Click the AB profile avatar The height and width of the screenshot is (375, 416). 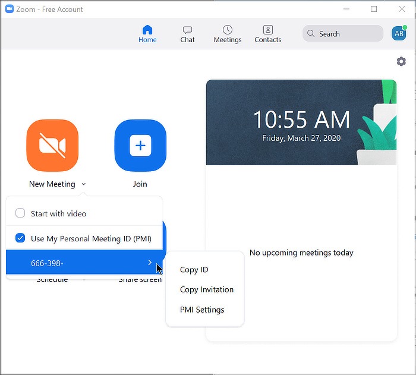coord(398,34)
